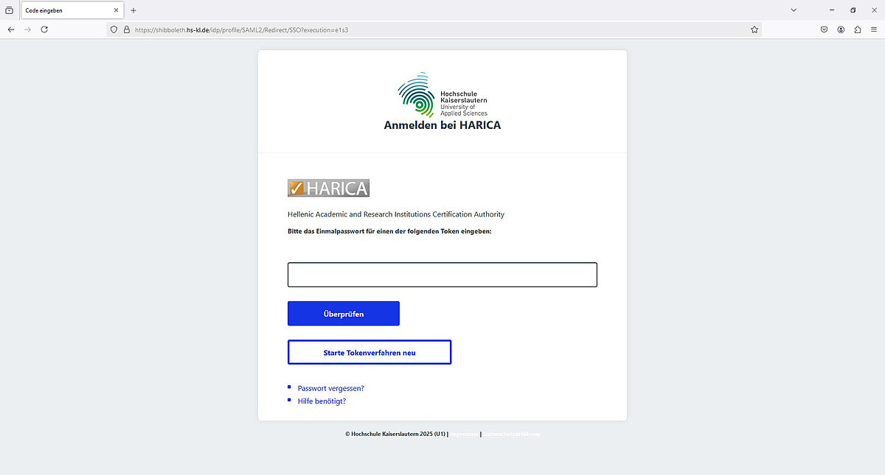Image resolution: width=885 pixels, height=475 pixels.
Task: Save the page to Pocket
Action: pyautogui.click(x=825, y=29)
